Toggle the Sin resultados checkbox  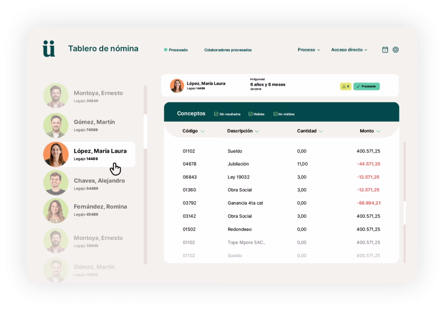216,114
